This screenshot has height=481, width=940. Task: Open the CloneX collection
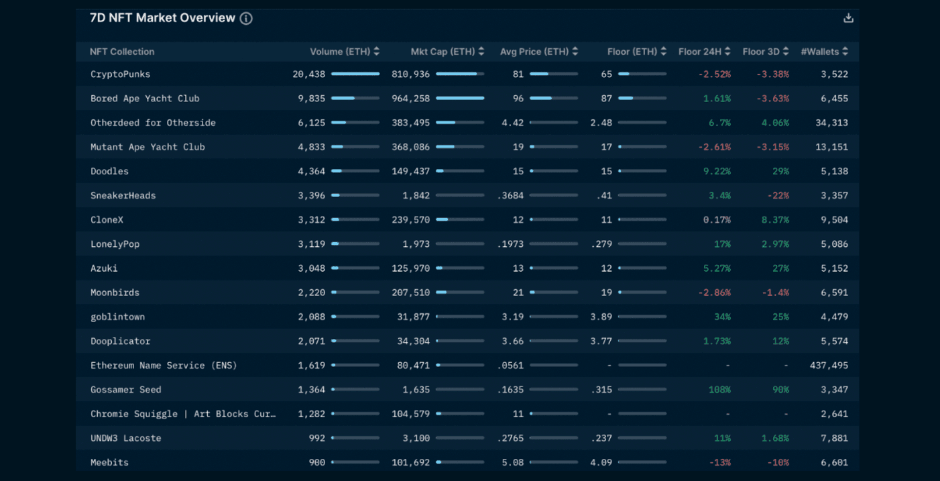tap(107, 220)
